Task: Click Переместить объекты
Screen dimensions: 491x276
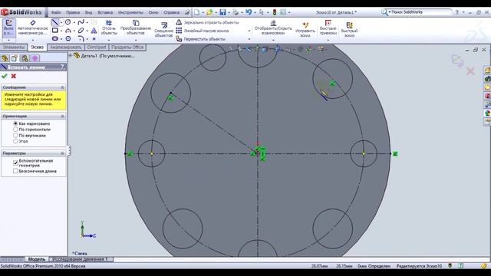Action: coord(201,39)
